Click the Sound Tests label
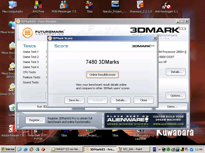Viewport: 205px width, 153px height. tap(31, 82)
